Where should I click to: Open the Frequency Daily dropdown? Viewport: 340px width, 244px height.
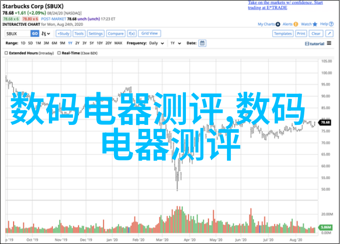point(157,43)
